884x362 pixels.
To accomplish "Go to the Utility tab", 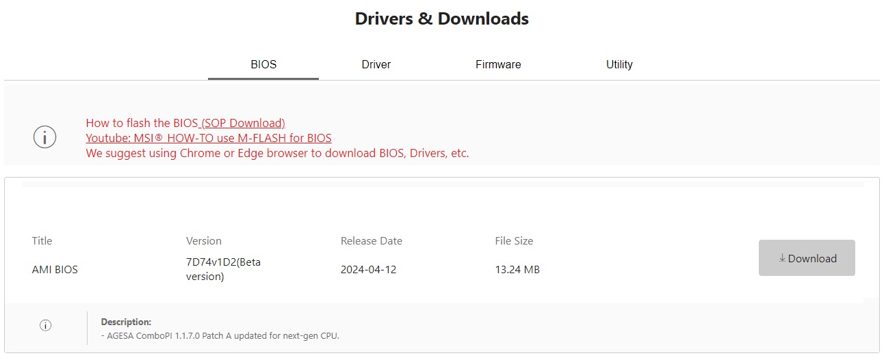I will point(619,65).
